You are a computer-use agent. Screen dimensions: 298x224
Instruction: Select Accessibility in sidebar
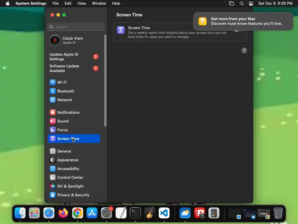(x=74, y=169)
